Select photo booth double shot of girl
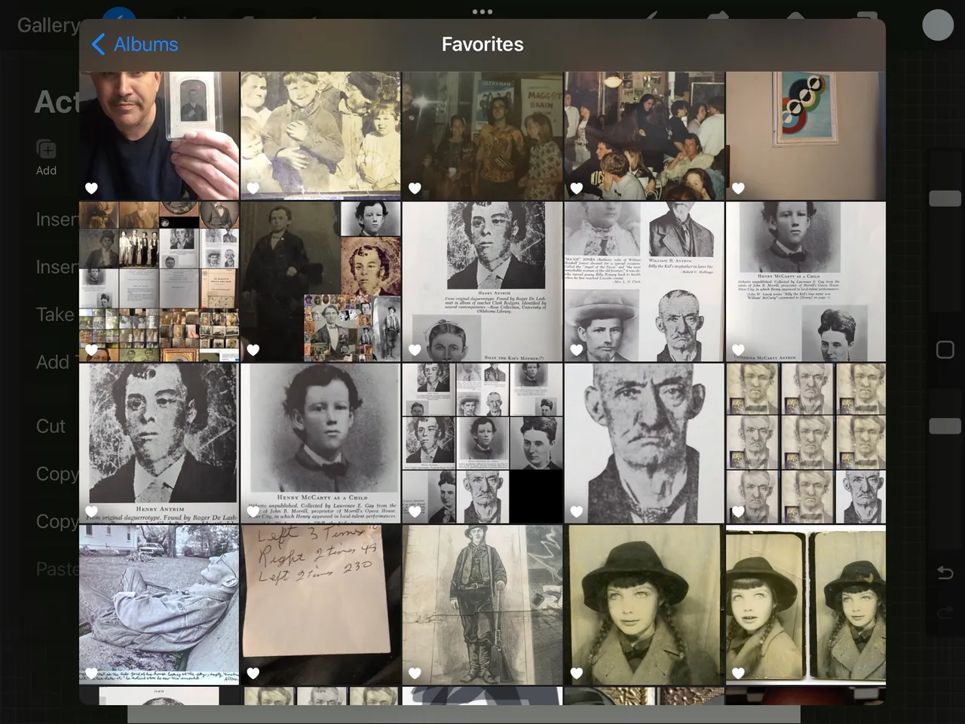This screenshot has height=724, width=965. coord(805,605)
